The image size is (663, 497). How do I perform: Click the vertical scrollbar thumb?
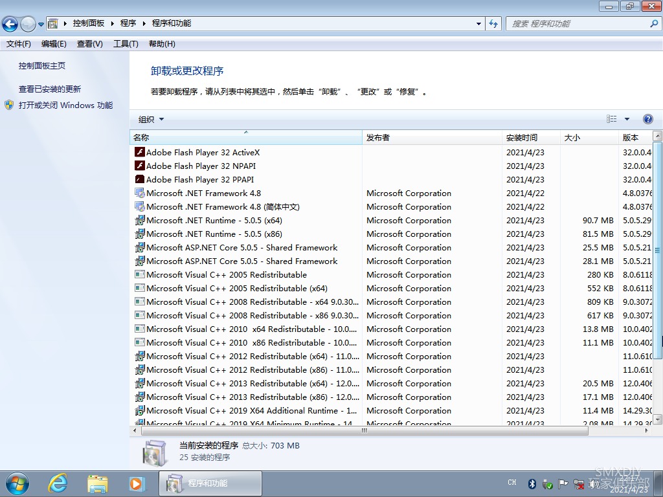point(658,250)
